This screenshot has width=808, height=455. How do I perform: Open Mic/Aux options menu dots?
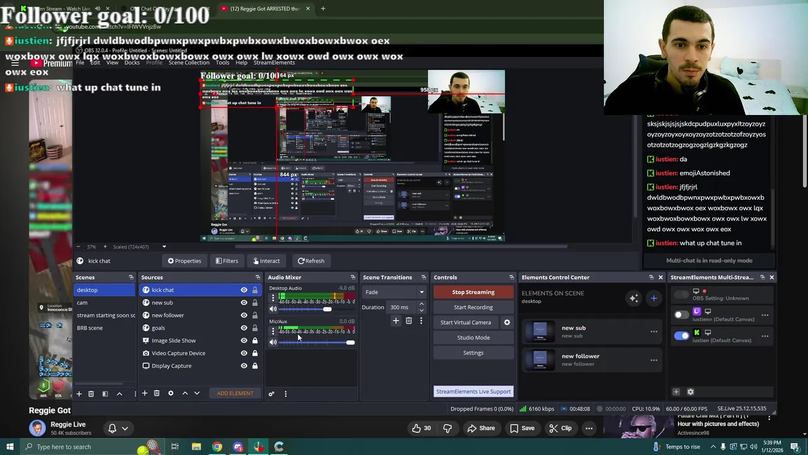click(273, 331)
